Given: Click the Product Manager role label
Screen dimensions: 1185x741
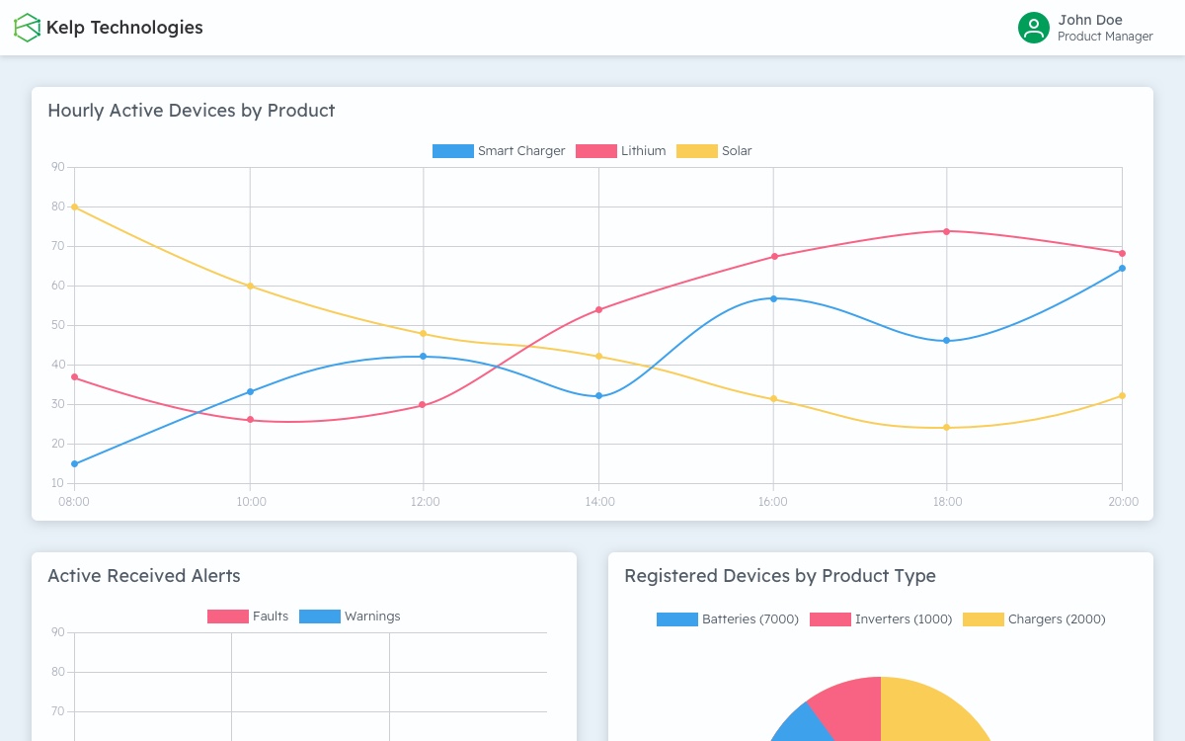Looking at the screenshot, I should 1105,37.
